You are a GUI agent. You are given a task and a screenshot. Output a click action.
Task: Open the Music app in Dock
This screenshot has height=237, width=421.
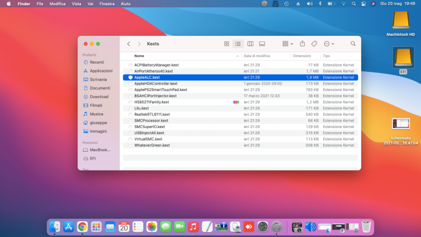click(x=193, y=226)
